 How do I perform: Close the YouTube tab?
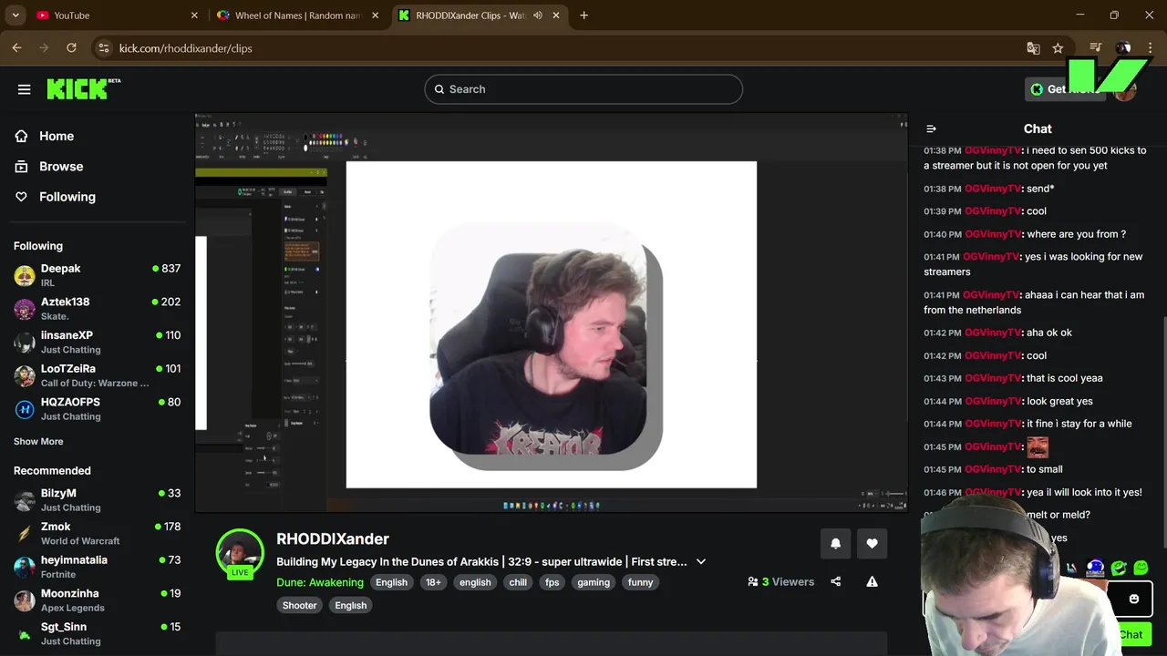pos(194,15)
